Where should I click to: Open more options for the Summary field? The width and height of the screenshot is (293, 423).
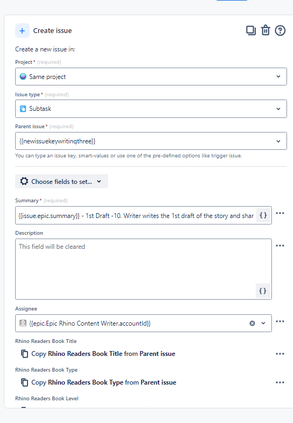(x=280, y=213)
